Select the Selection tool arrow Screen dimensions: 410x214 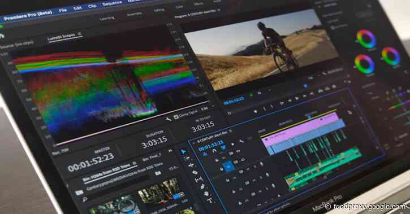point(184,151)
